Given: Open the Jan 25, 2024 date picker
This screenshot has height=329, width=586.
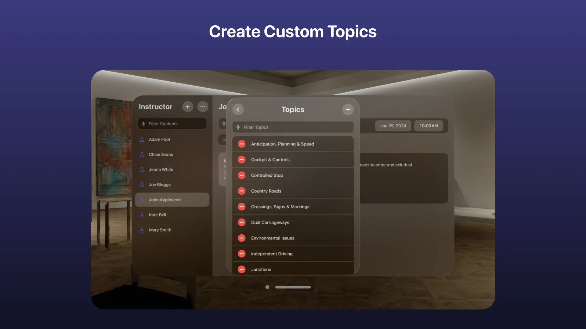Looking at the screenshot, I should (x=393, y=126).
